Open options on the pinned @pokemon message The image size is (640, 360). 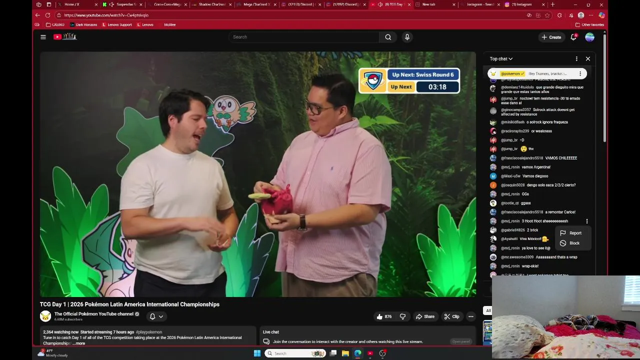coord(580,73)
